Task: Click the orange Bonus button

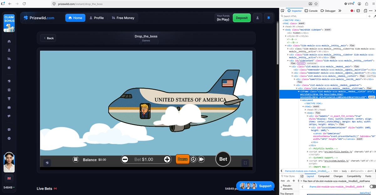Action: point(183,159)
